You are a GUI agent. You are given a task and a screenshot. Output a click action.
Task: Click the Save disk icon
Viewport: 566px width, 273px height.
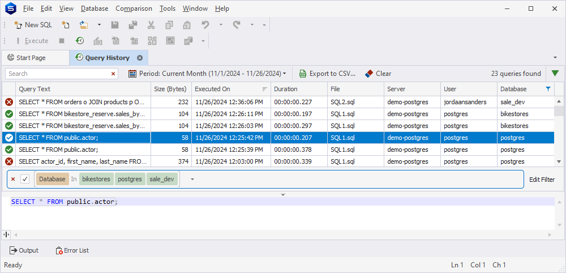click(115, 25)
